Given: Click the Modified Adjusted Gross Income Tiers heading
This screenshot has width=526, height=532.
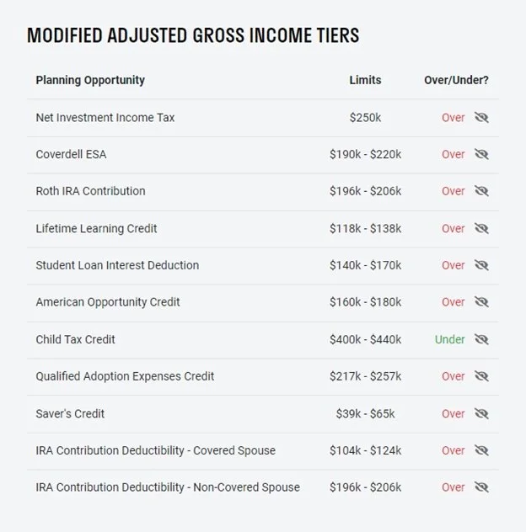Looking at the screenshot, I should click(193, 35).
